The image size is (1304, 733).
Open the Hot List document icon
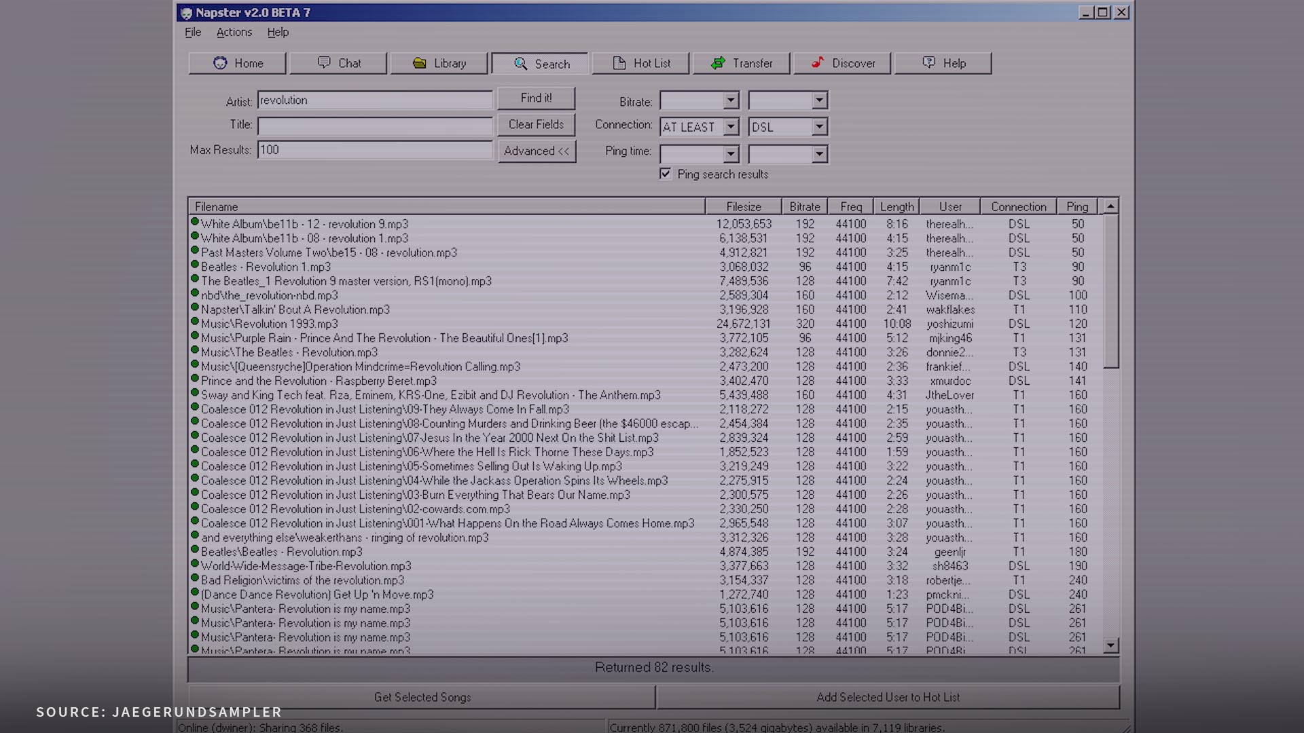[x=619, y=63]
